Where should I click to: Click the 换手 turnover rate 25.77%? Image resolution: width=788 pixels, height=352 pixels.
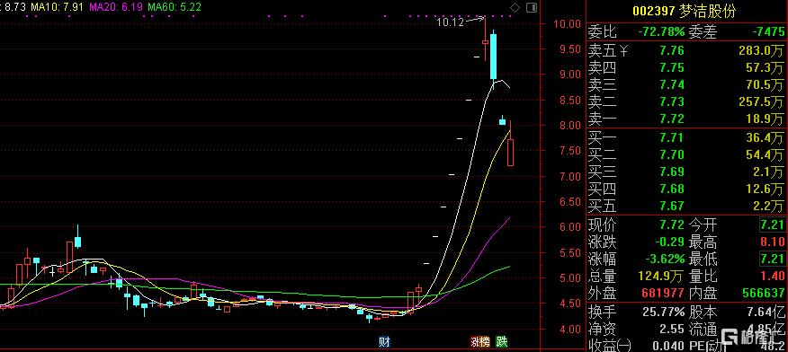(663, 312)
